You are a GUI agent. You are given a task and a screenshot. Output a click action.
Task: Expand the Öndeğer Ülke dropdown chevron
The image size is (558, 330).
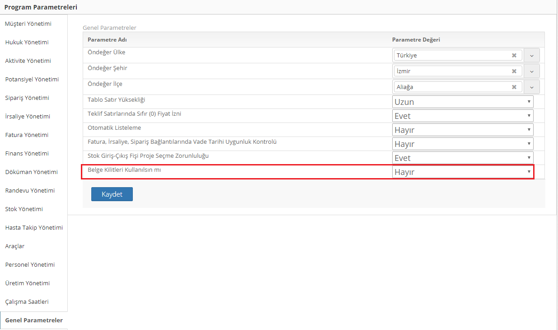point(531,55)
